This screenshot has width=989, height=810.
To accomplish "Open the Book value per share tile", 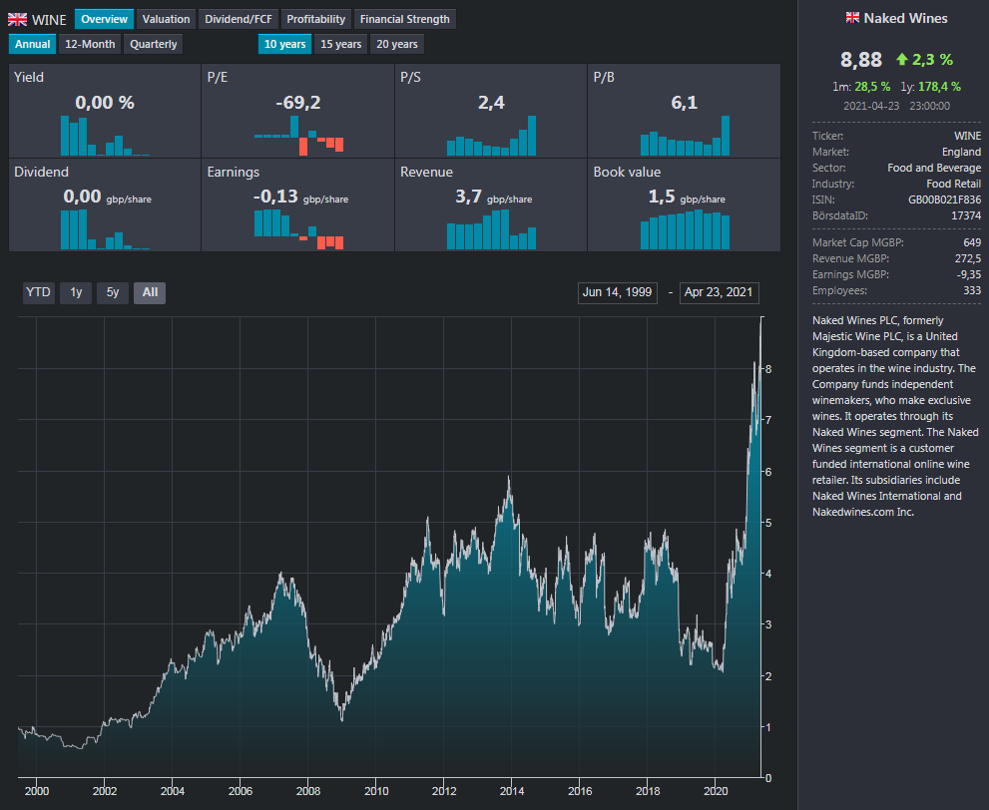I will point(684,204).
